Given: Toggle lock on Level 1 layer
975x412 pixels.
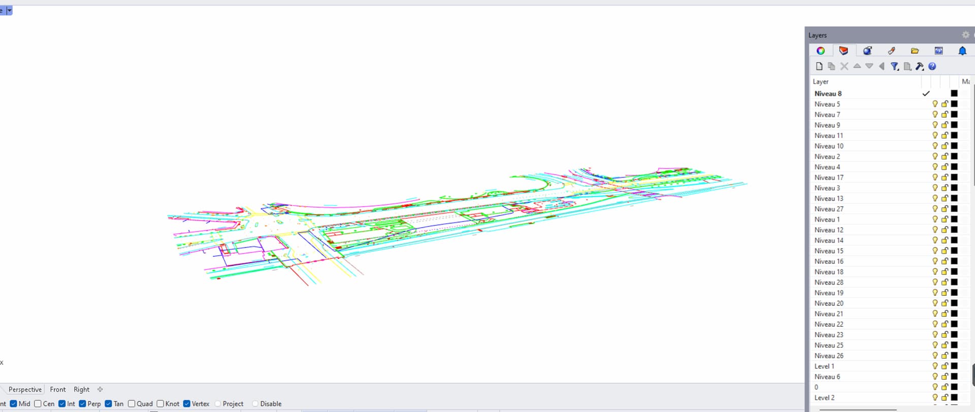Looking at the screenshot, I should [945, 366].
